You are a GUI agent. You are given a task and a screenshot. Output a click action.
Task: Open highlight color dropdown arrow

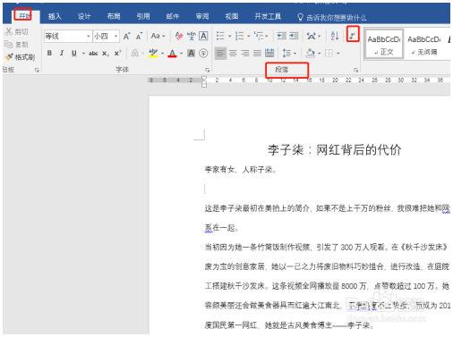point(162,54)
